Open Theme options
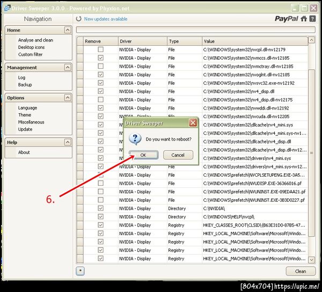Viewport: 322px width, 292px height. [x=25, y=115]
